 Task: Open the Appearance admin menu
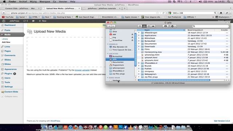coord(11,69)
